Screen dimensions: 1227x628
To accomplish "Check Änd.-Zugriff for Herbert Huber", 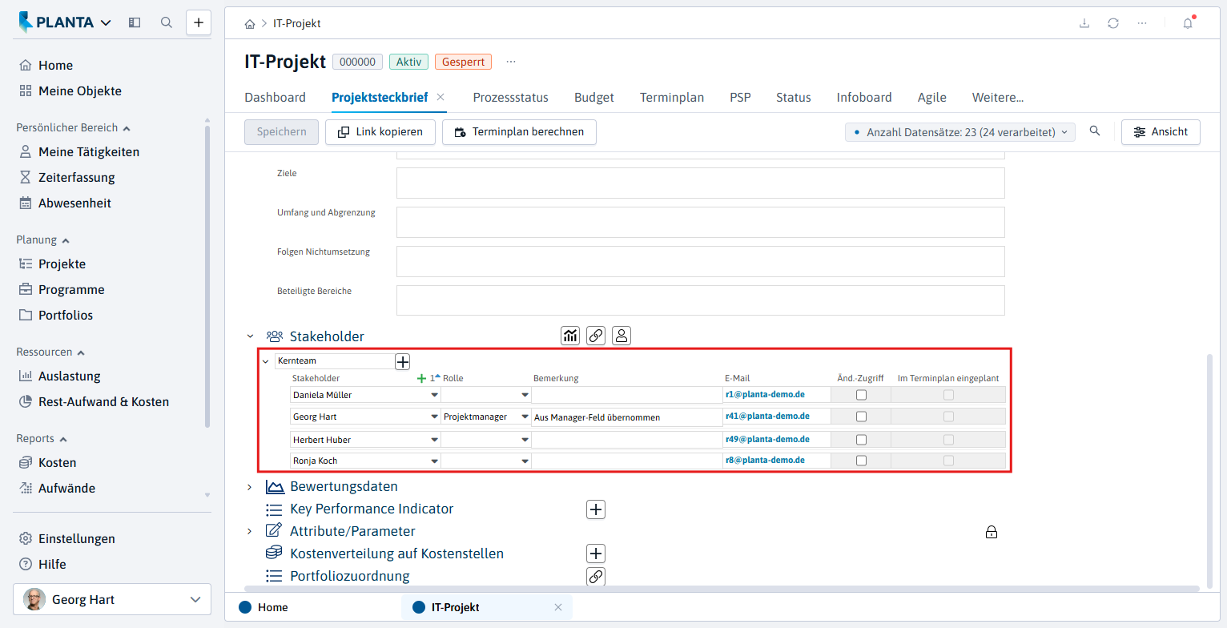I will (861, 439).
